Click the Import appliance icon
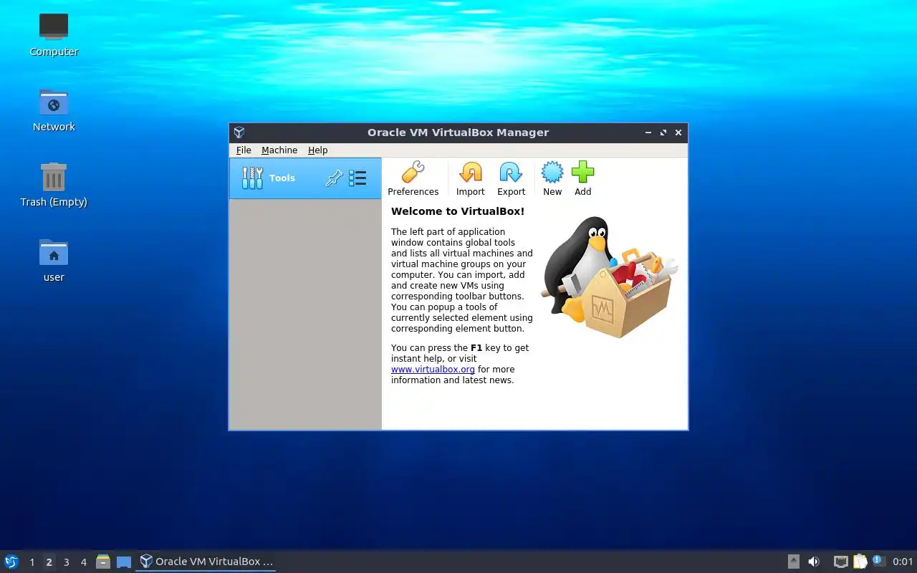 [470, 178]
